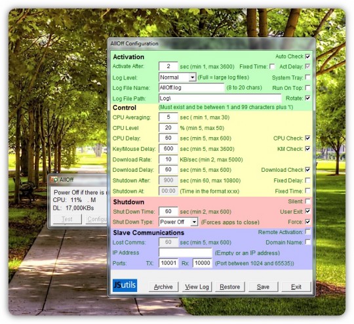Click Configure button in AllOff window
The image size is (354, 324).
(96, 219)
